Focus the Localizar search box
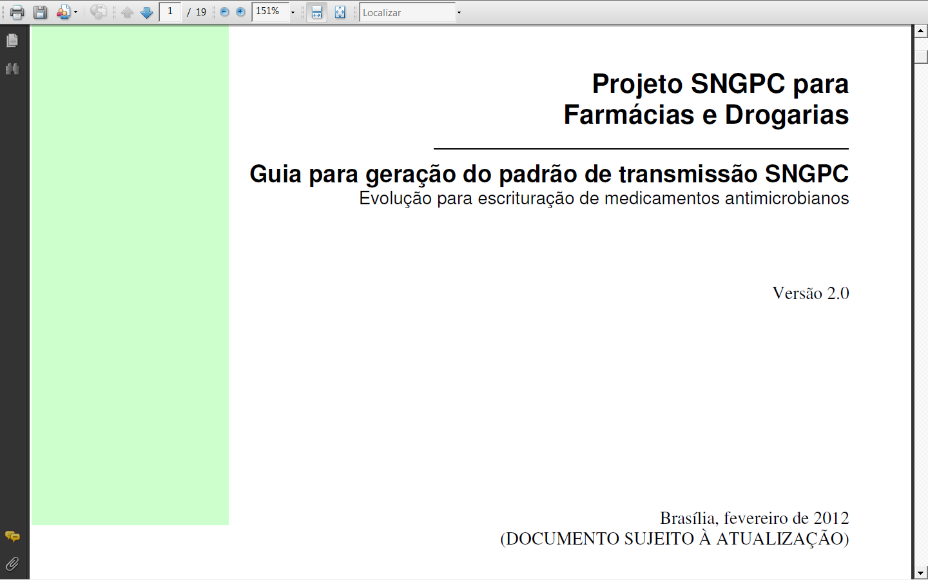 [407, 12]
